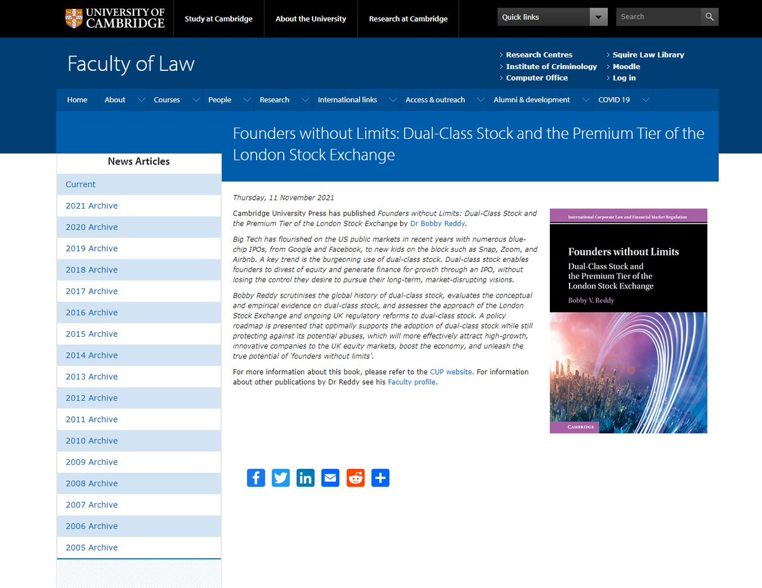Expand the Access & outreach chevron
The image size is (762, 588).
click(x=481, y=100)
